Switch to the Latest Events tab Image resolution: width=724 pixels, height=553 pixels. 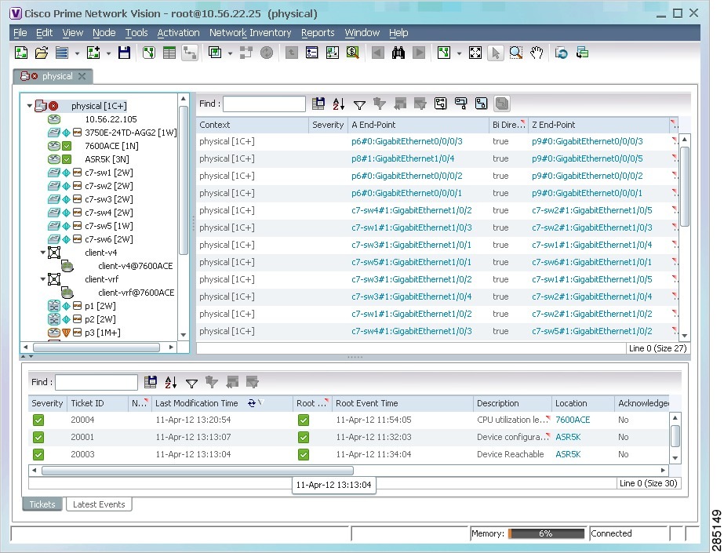point(99,504)
